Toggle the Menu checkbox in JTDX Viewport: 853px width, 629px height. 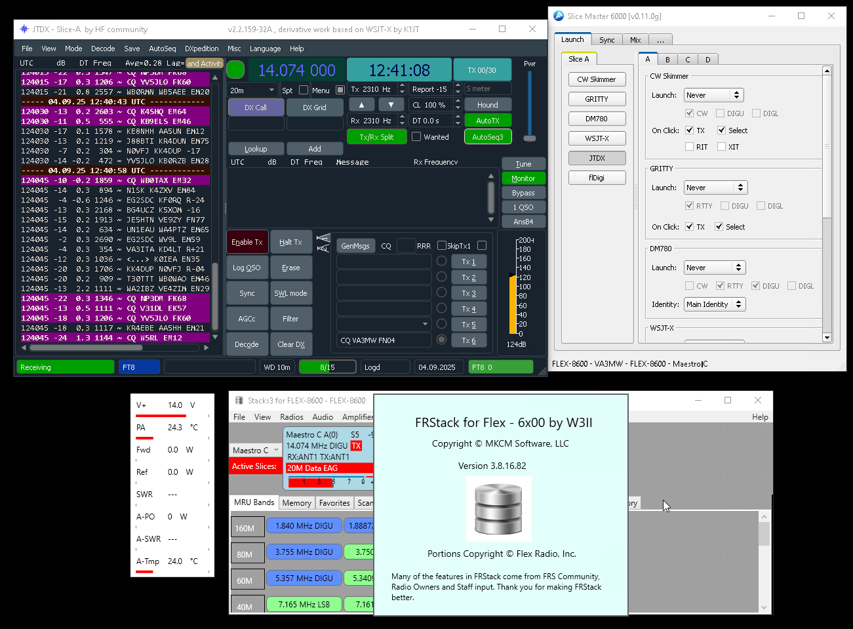tap(340, 90)
